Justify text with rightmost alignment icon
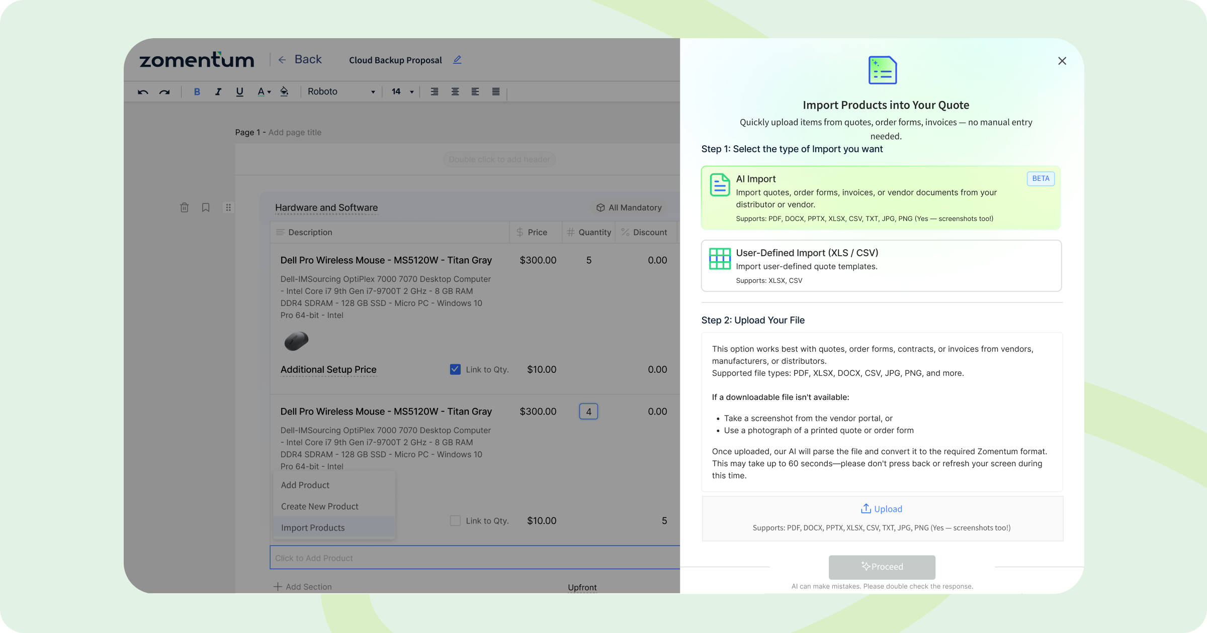Viewport: 1207px width, 633px height. (x=496, y=92)
